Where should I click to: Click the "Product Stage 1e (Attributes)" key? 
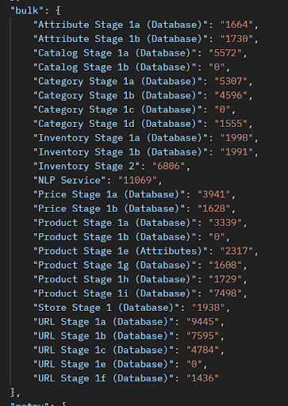(x=121, y=251)
